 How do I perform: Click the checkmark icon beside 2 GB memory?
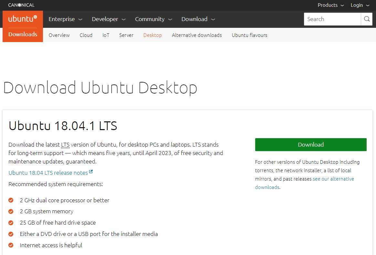pyautogui.click(x=11, y=211)
